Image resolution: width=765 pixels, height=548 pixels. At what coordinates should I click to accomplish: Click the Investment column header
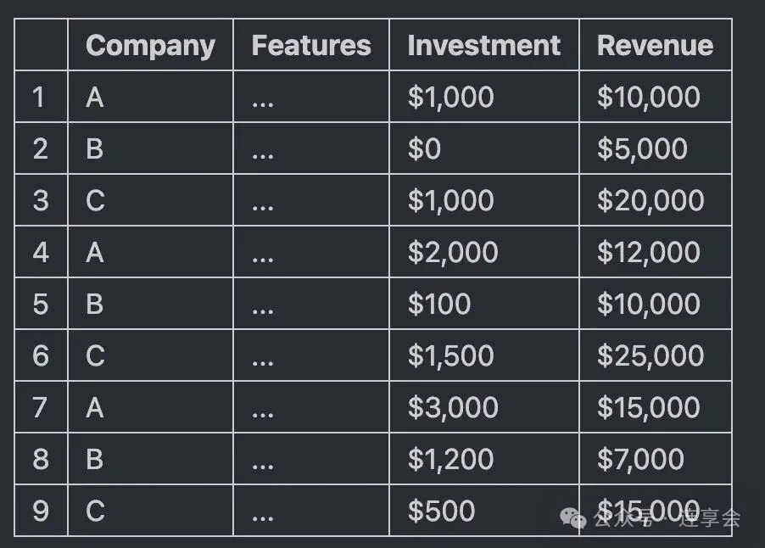coord(484,45)
